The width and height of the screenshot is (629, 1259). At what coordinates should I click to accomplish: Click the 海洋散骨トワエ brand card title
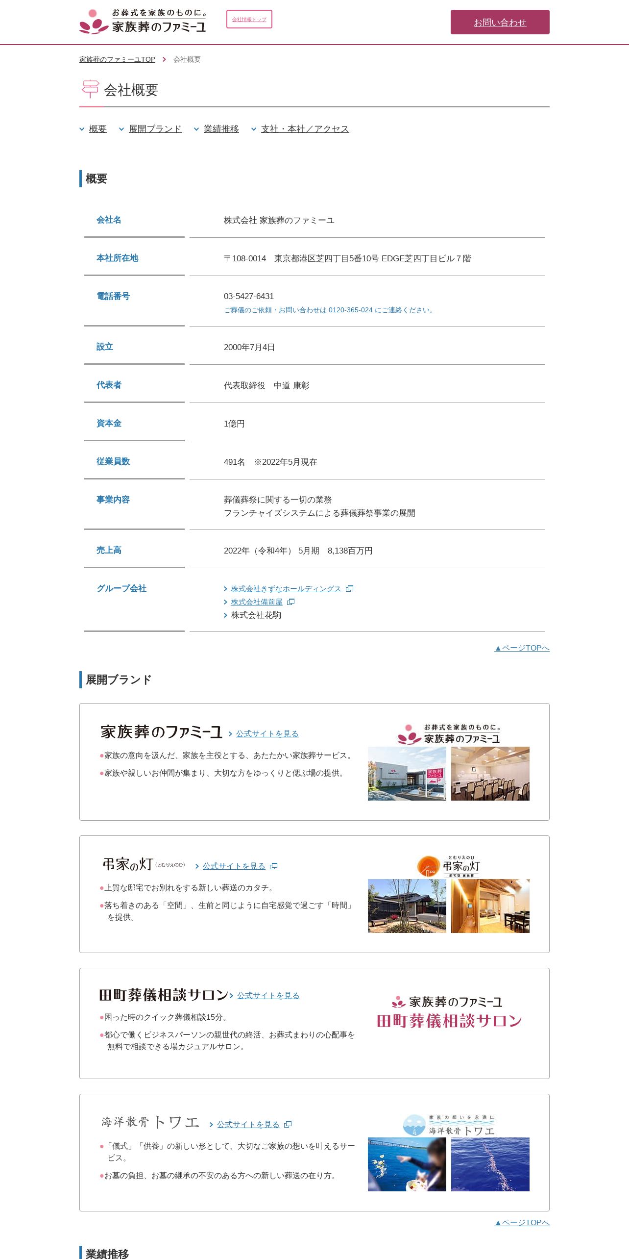(150, 1122)
